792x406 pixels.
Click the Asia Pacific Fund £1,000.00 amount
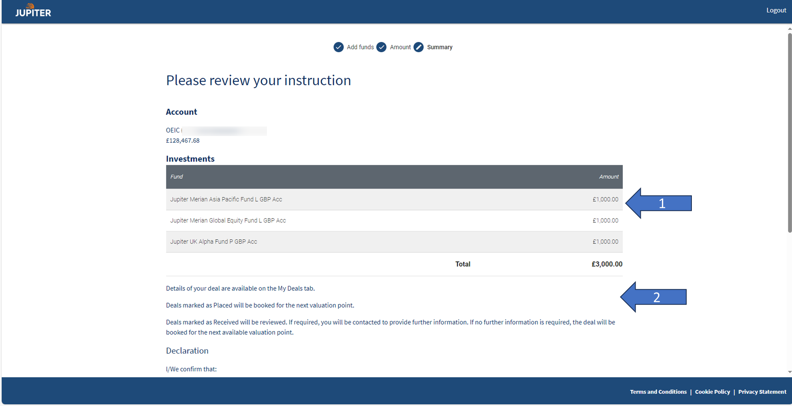pos(605,199)
